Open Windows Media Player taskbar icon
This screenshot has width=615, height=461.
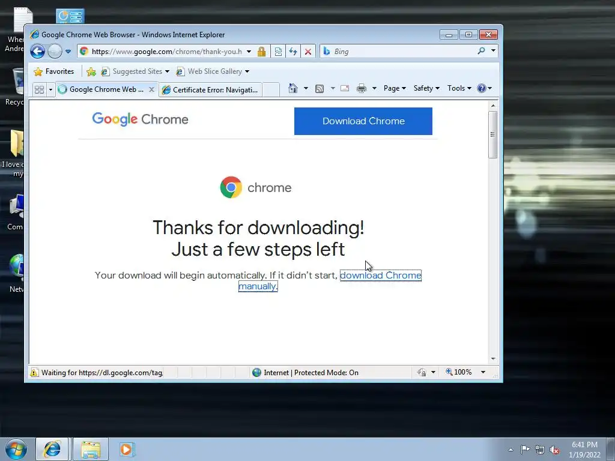(126, 449)
